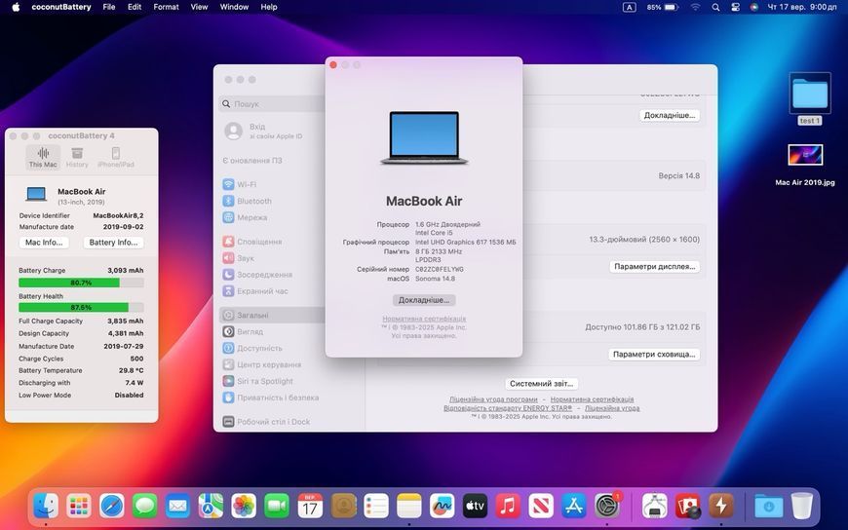Open the Window menu
Viewport: 848px width, 530px height.
234,7
